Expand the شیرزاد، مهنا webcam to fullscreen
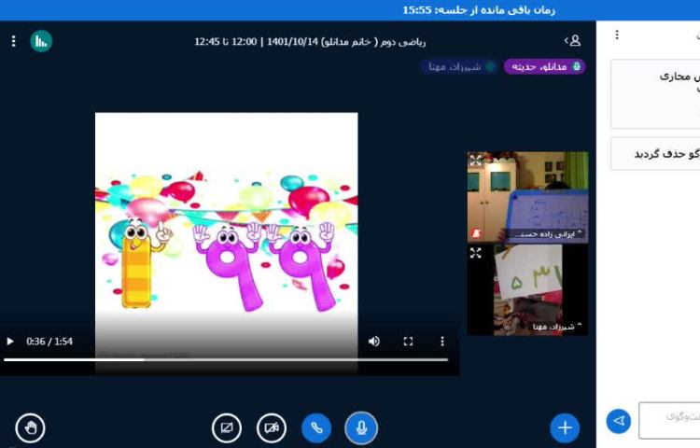The height and width of the screenshot is (448, 700). [x=476, y=253]
